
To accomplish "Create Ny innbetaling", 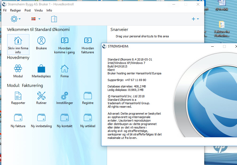I will (x=41, y=118).
